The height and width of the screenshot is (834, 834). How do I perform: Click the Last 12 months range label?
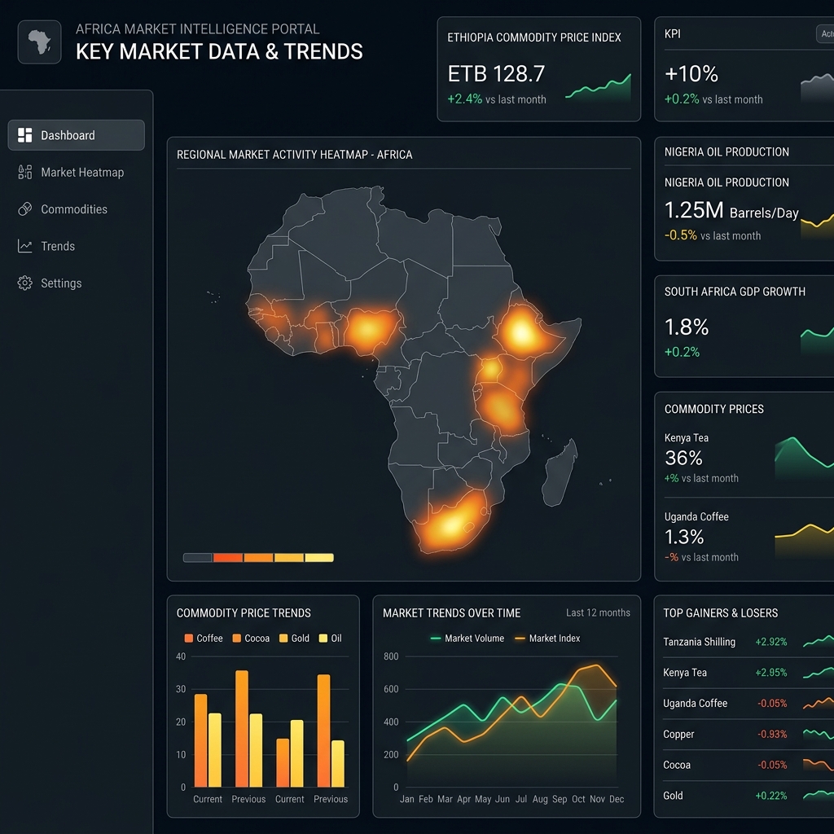[598, 612]
